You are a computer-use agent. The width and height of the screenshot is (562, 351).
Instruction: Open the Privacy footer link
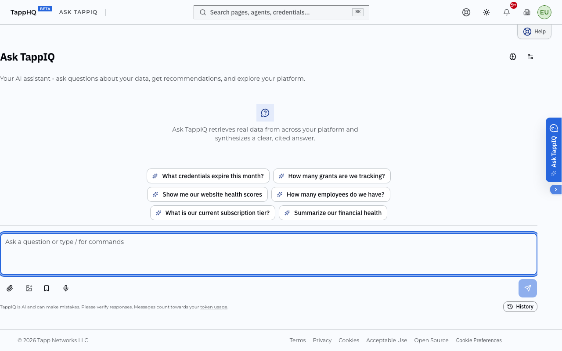[x=322, y=340]
